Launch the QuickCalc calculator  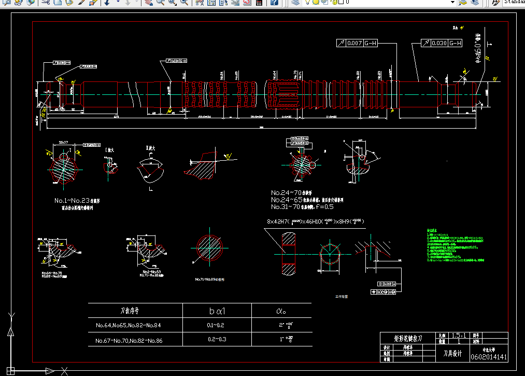click(x=259, y=2)
